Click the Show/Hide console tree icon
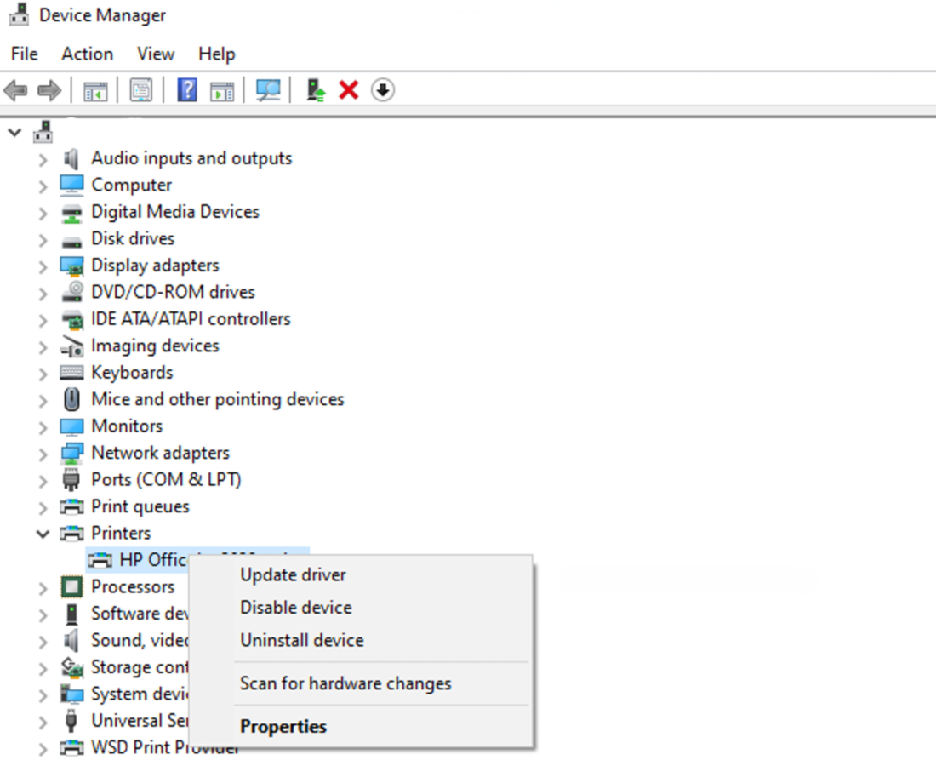Viewport: 936px width, 783px height. tap(94, 89)
